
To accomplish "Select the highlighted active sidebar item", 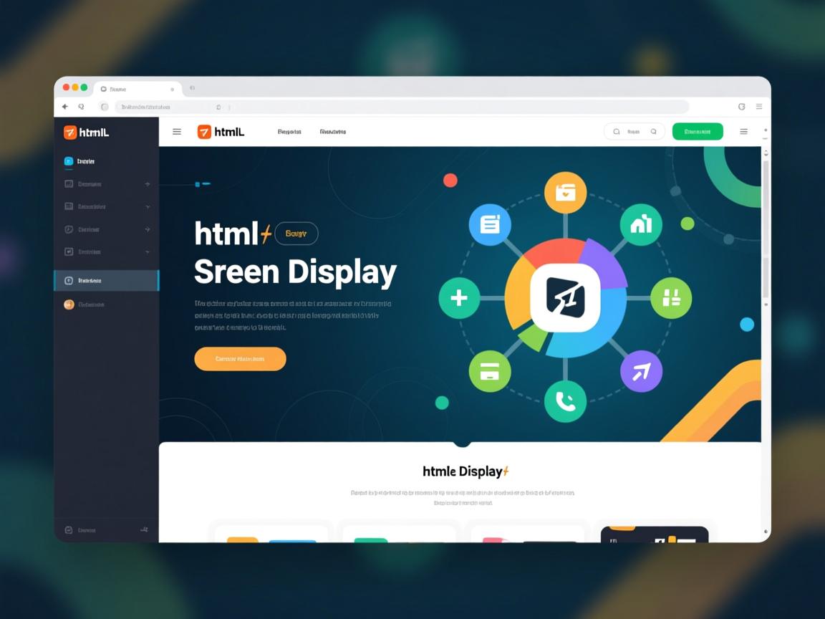I will tap(106, 281).
